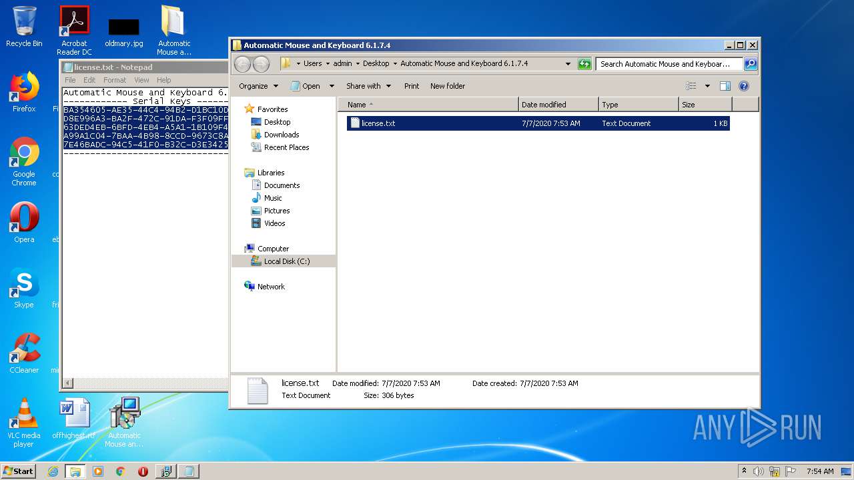Open the Share with dropdown
The image size is (854, 480).
[x=368, y=86]
